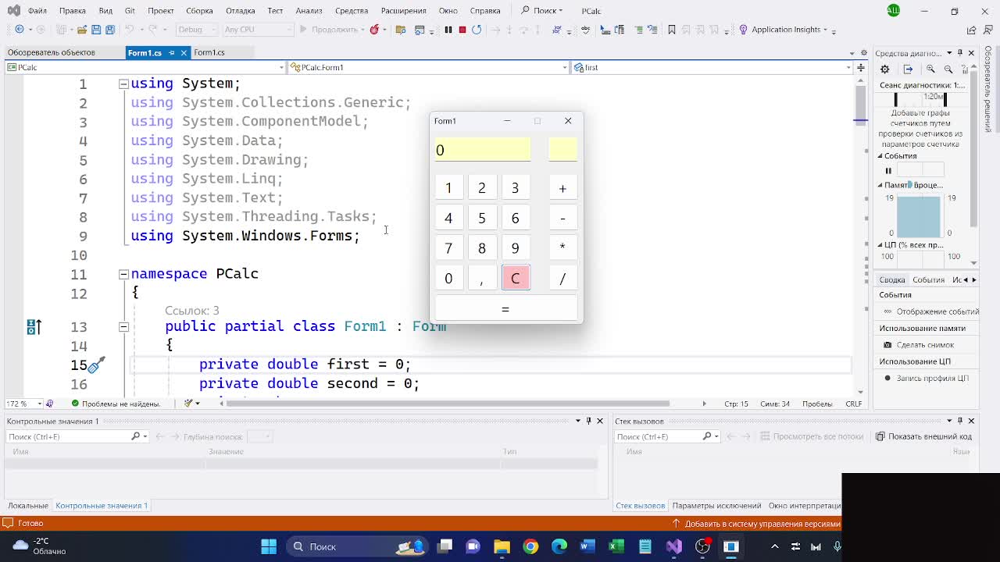Click the export arrow icon in diagnostics
This screenshot has height=562, width=1000.
pyautogui.click(x=908, y=69)
